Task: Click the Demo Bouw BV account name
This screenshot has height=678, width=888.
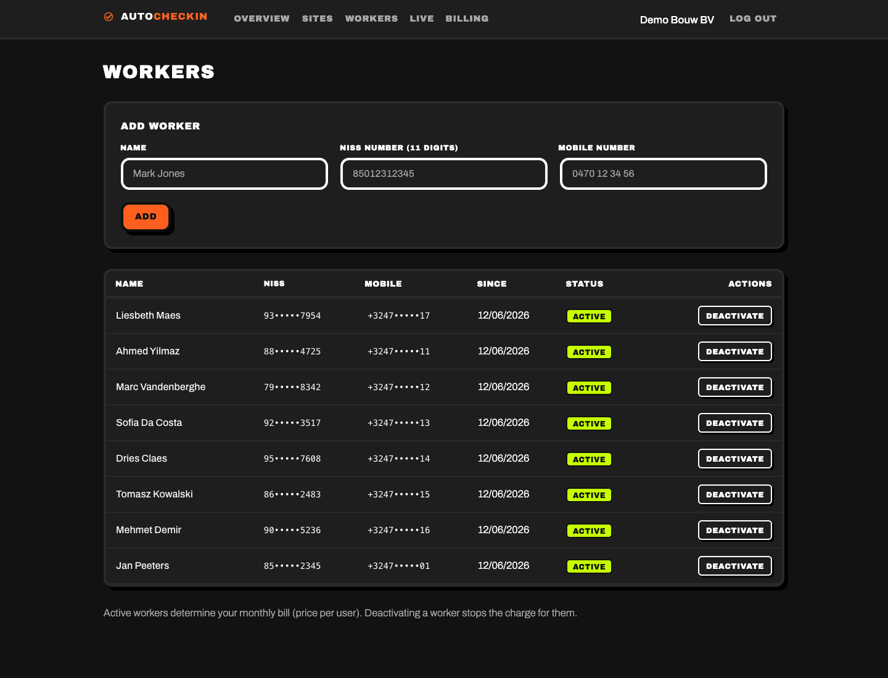Action: tap(677, 20)
